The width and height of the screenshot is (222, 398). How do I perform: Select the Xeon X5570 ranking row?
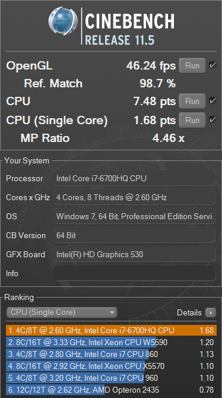111,366
